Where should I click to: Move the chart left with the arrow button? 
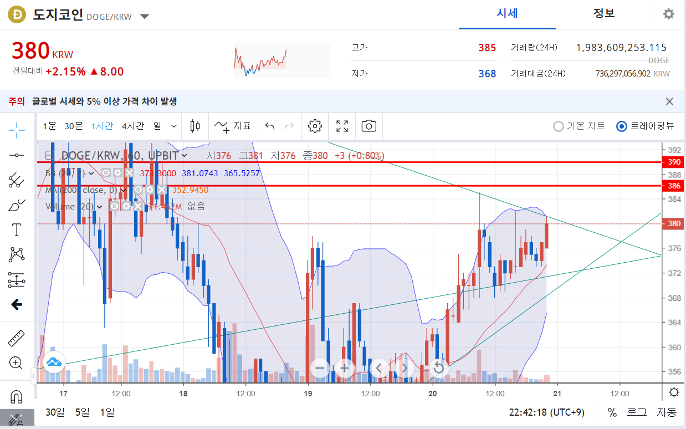379,367
